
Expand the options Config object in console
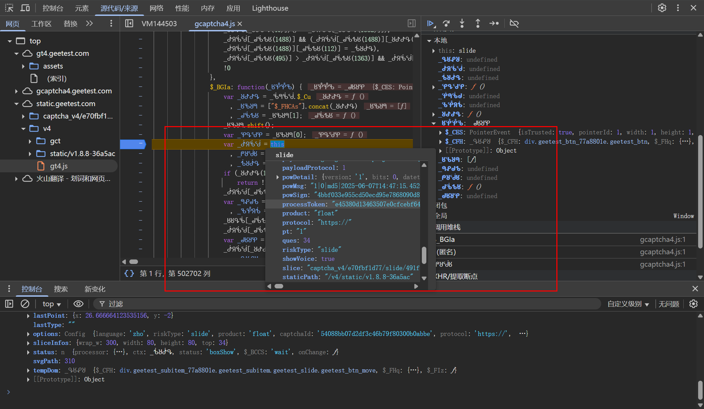[x=28, y=334]
